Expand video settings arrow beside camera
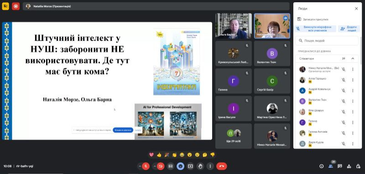The image size is (365, 174). tap(155, 166)
